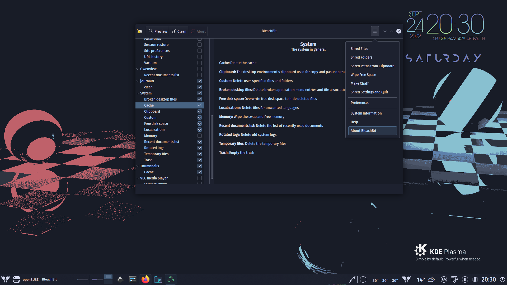Click the 14° temperature reading in tray
Image resolution: width=507 pixels, height=285 pixels.
pos(421,279)
